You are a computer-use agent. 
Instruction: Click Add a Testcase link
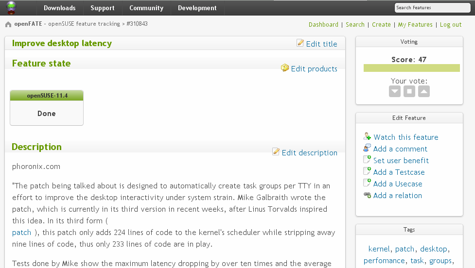pos(399,172)
